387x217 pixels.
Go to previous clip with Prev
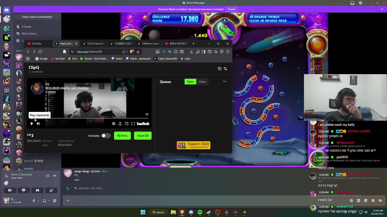[x=122, y=136]
